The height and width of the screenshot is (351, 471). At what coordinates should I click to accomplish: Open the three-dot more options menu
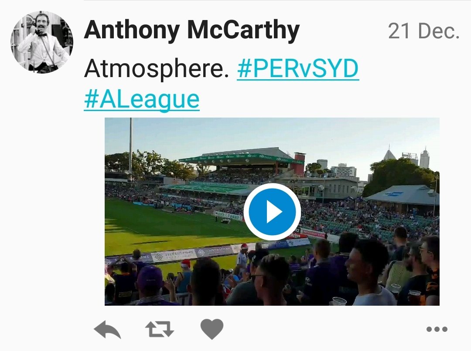click(x=437, y=329)
